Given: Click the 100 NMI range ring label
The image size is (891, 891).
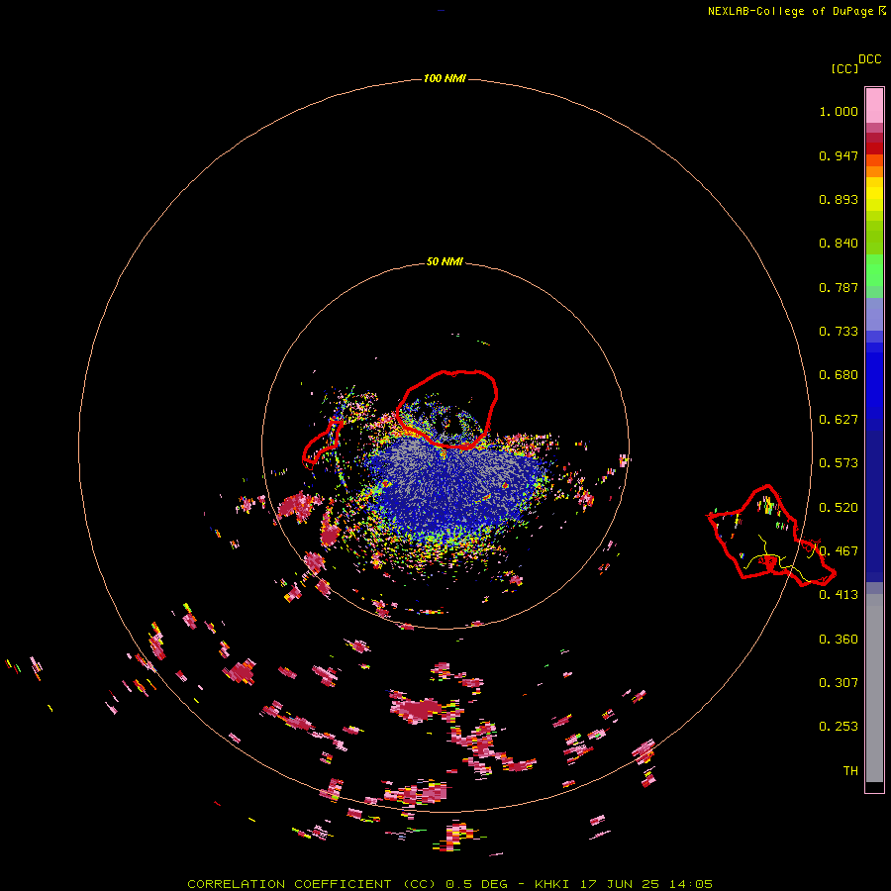Looking at the screenshot, I should click(x=445, y=78).
